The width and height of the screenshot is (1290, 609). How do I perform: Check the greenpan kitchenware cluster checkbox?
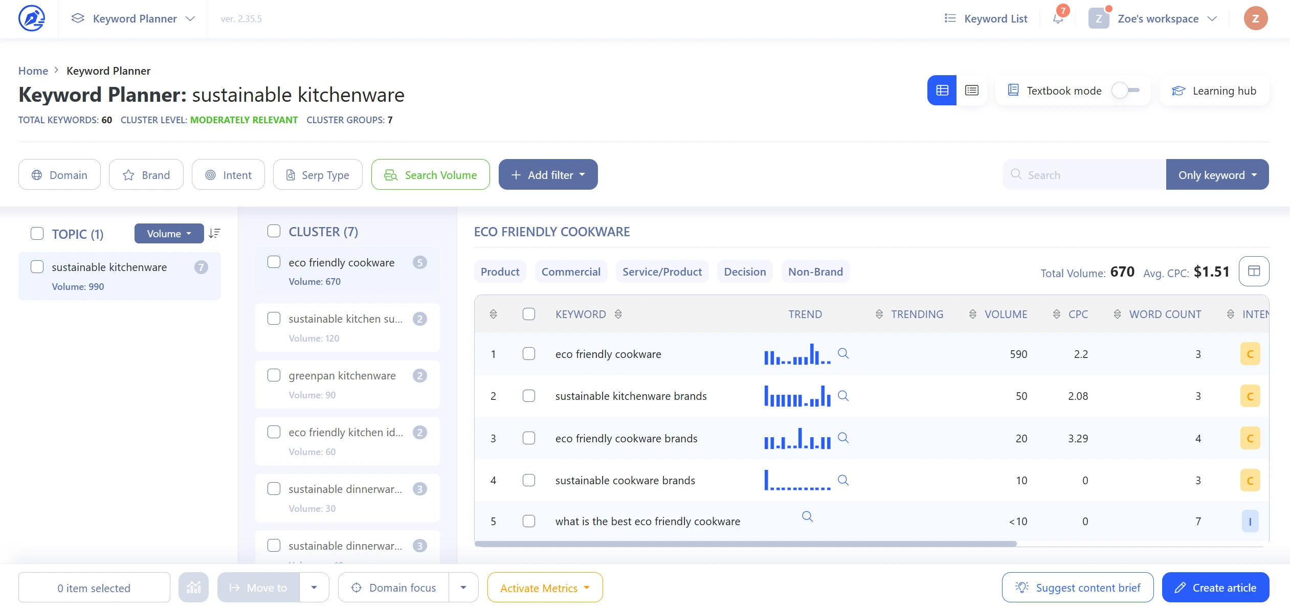274,375
